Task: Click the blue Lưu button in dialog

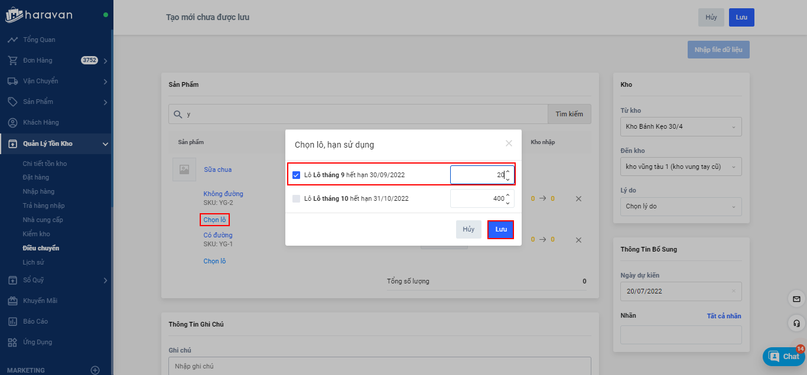Action: click(x=500, y=229)
